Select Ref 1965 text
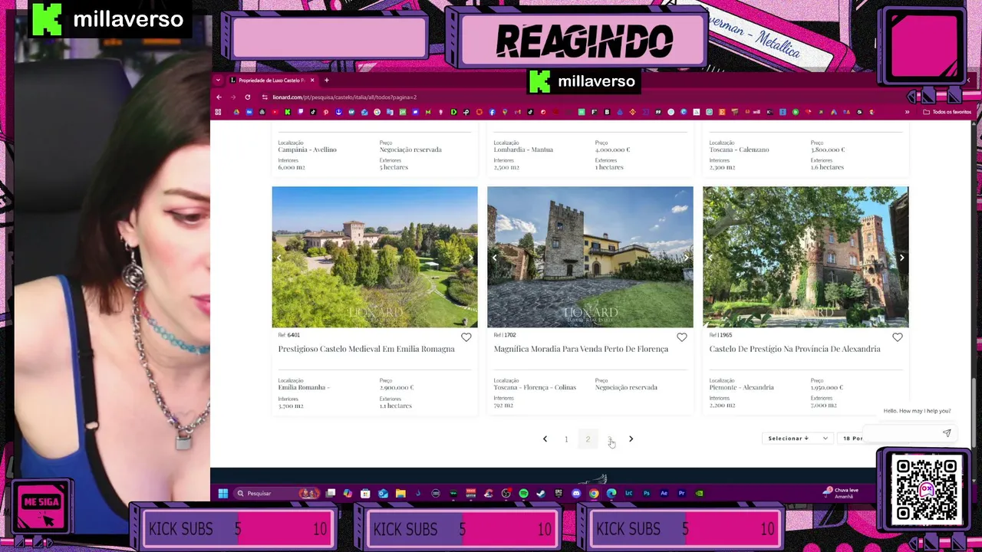Viewport: 982px width, 552px height. coord(720,335)
